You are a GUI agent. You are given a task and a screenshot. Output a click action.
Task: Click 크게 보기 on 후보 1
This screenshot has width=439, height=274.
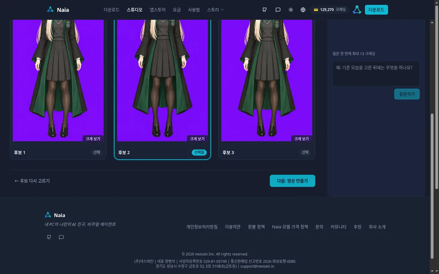[93, 139]
